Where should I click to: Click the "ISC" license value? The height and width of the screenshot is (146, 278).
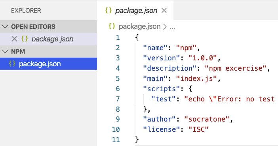pos(198,129)
